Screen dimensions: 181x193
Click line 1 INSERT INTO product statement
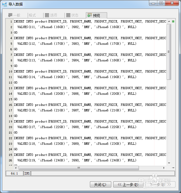(x=90, y=21)
